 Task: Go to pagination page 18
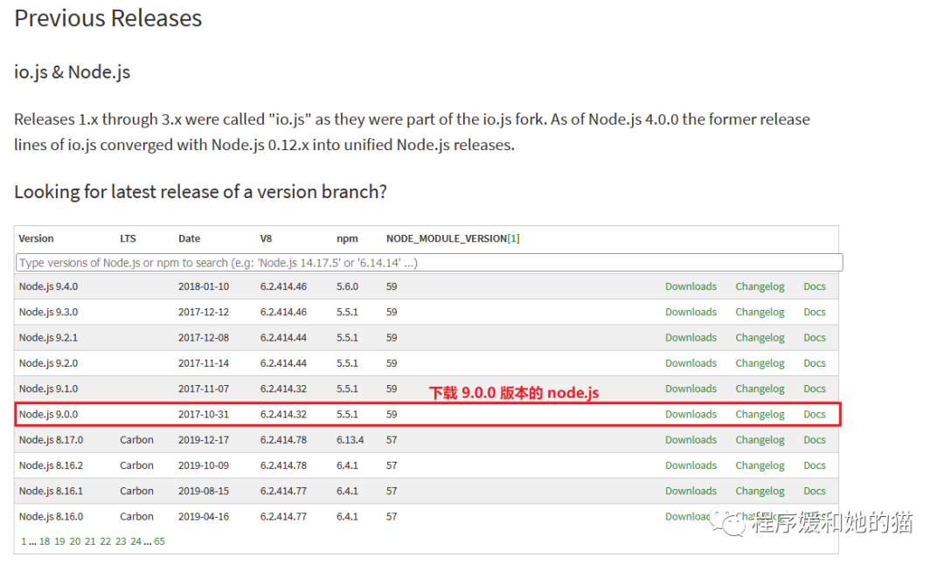[45, 542]
